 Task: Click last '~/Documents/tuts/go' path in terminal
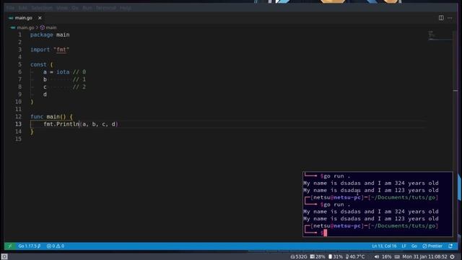tap(403, 226)
